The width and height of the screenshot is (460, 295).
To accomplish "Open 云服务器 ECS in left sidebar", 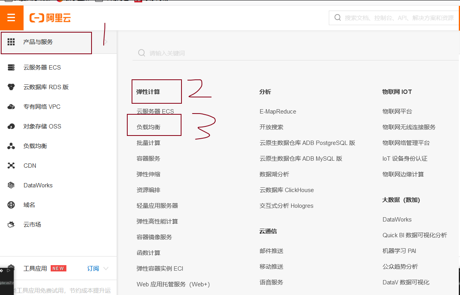I will [42, 68].
